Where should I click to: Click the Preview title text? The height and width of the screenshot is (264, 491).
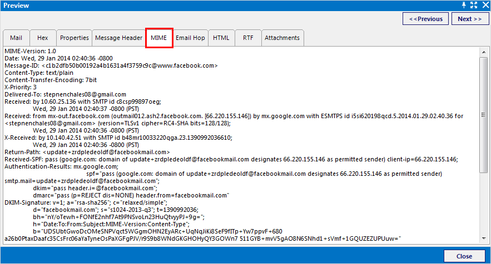tap(16, 6)
